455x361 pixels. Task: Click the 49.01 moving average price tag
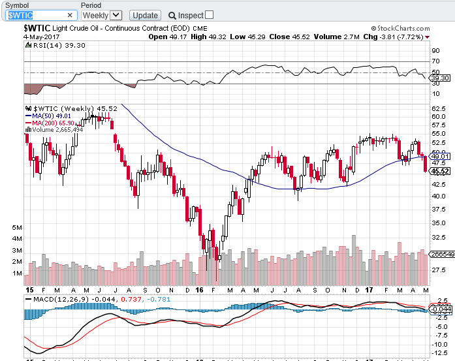tap(440, 156)
